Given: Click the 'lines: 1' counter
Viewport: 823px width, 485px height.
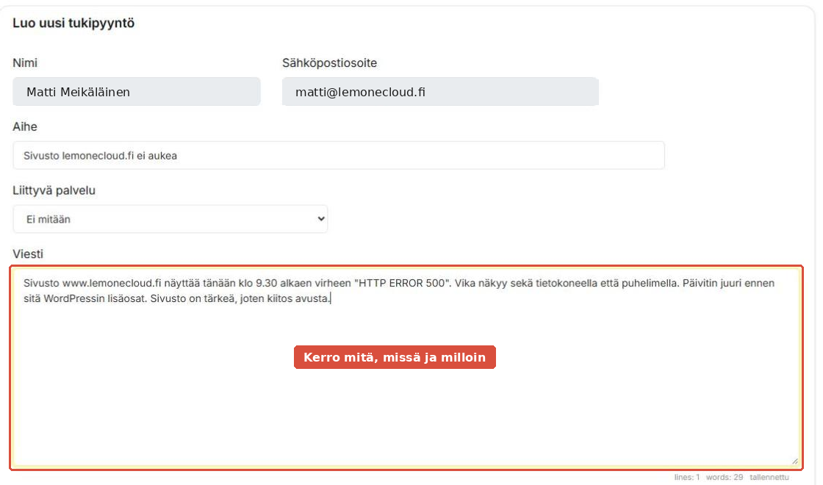Looking at the screenshot, I should pyautogui.click(x=687, y=477).
